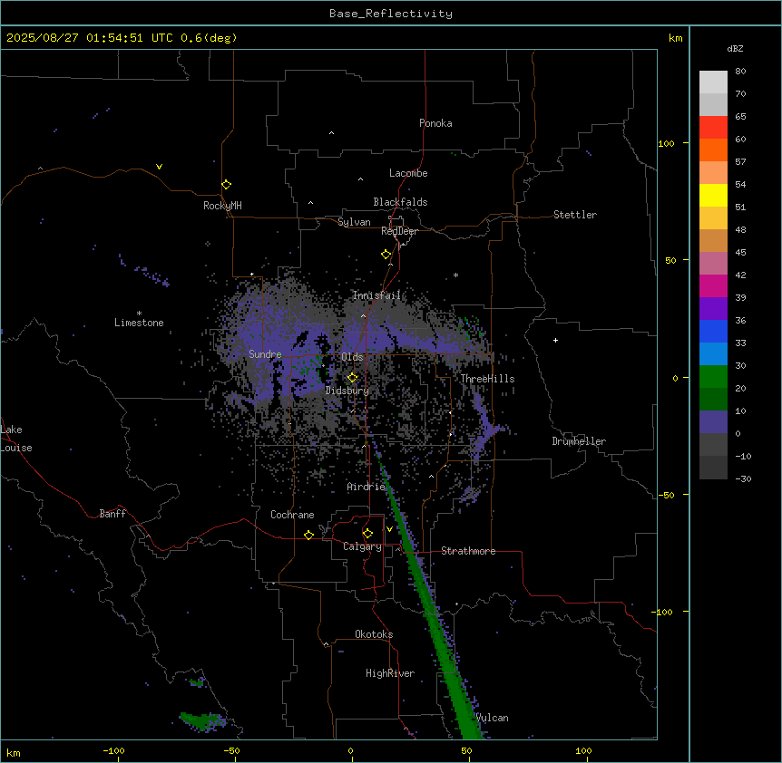
Task: Select the blue 36–33 dBZ legend swatch
Action: [713, 331]
